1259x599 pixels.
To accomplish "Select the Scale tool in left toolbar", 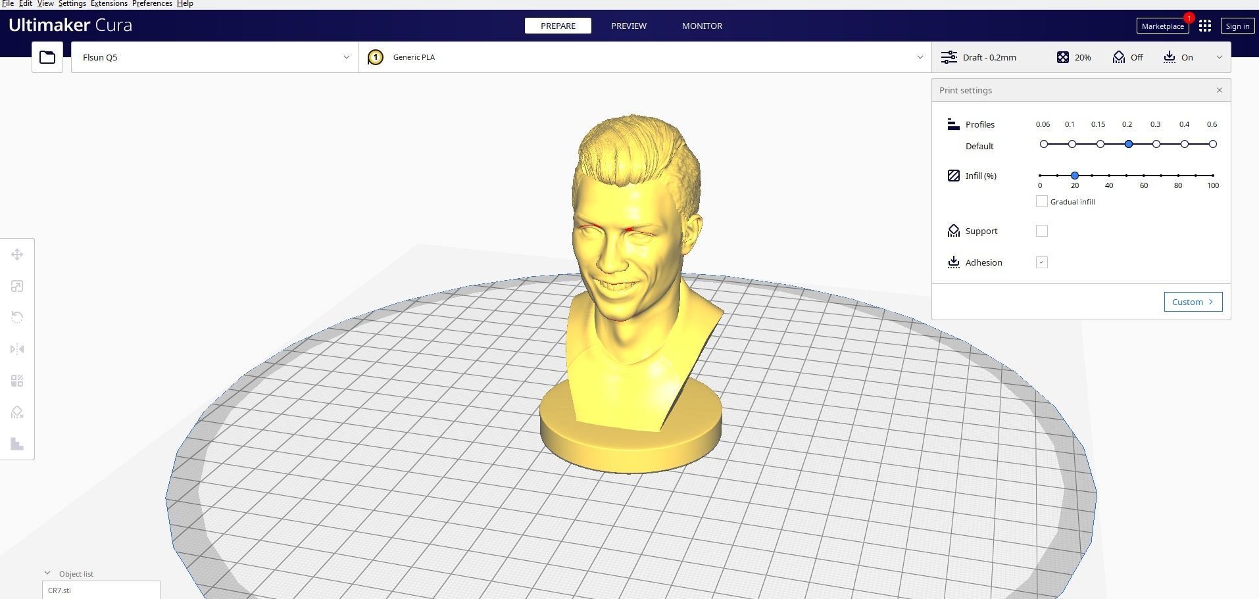I will [17, 286].
